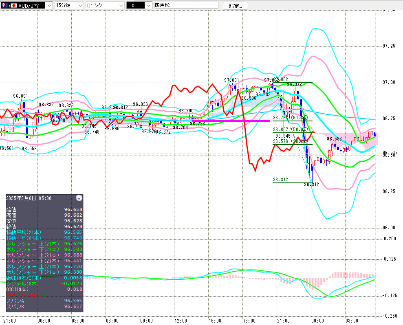The image size is (403, 325).
Task: Click the 96.596 price label
Action: click(335, 139)
